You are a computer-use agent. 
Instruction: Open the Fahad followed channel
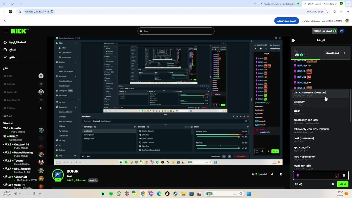[23, 84]
